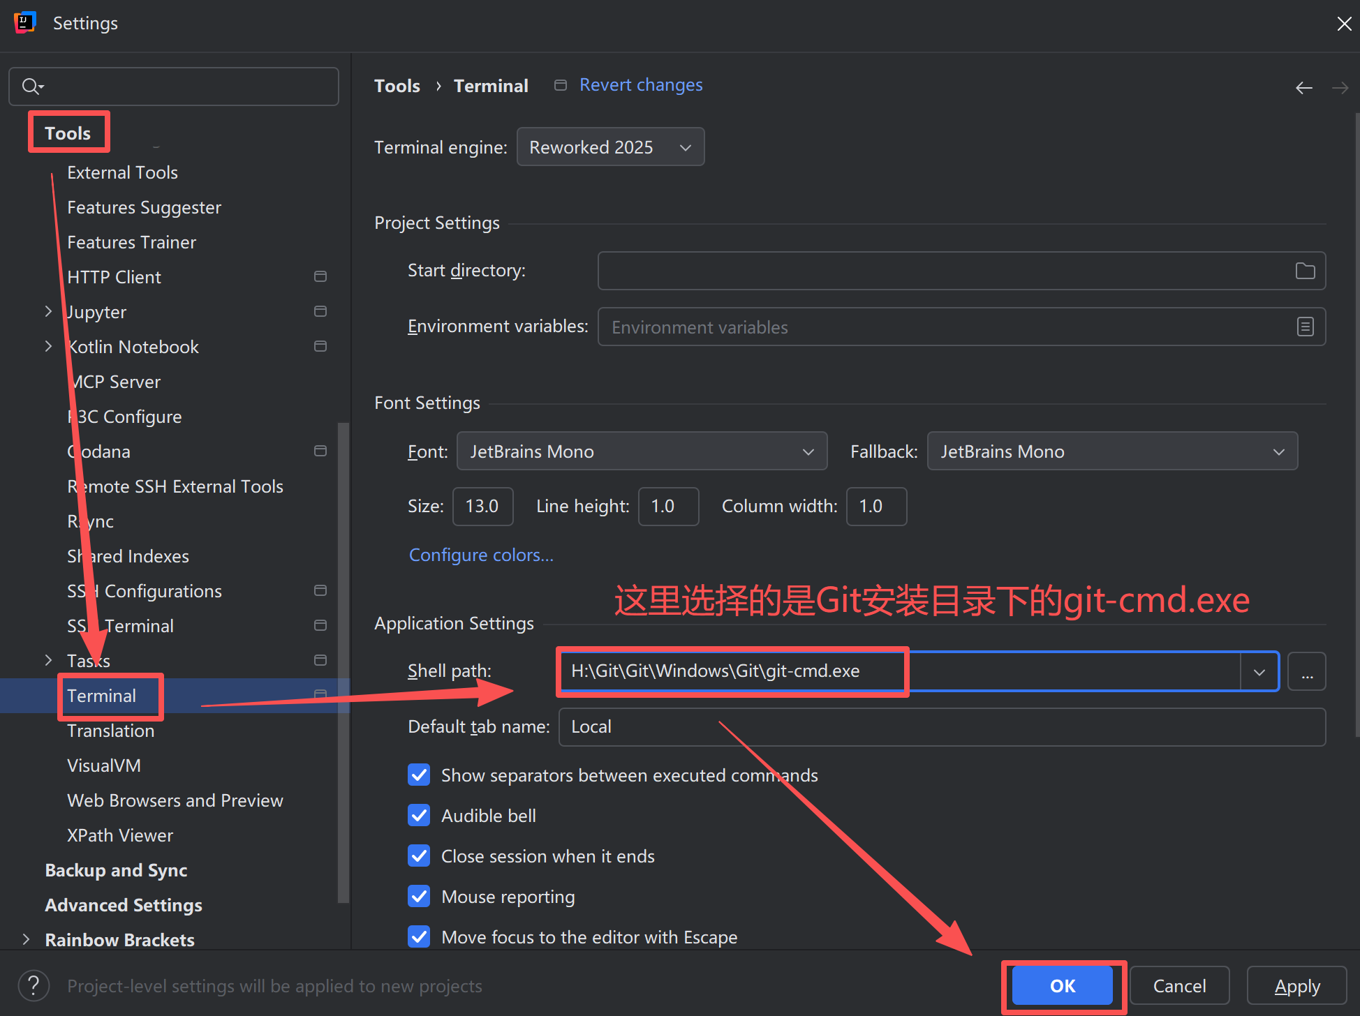
Task: Close the Settings dialog window
Action: 1344,24
